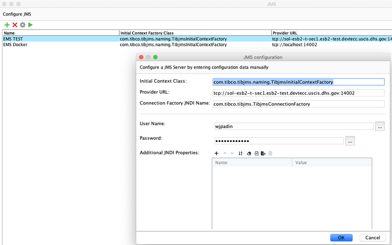Click the export properties icon
392x245 pixels.
point(263,153)
